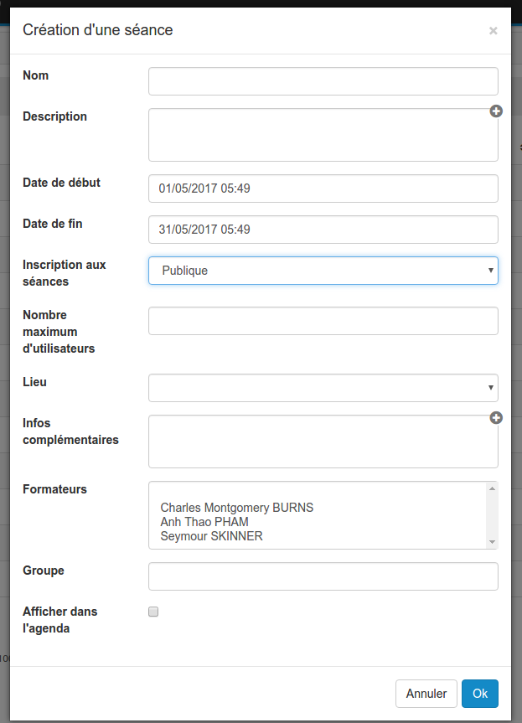Click the Formateurs list scroll-up arrow
Screen dimensions: 522x723
[x=492, y=488]
